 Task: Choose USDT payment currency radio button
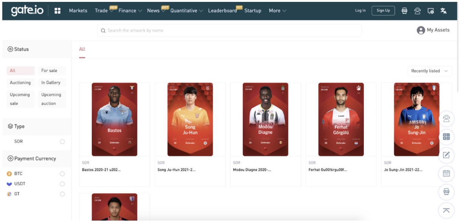(x=62, y=184)
